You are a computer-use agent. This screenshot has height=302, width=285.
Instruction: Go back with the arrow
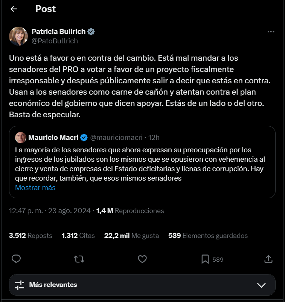coord(14,9)
